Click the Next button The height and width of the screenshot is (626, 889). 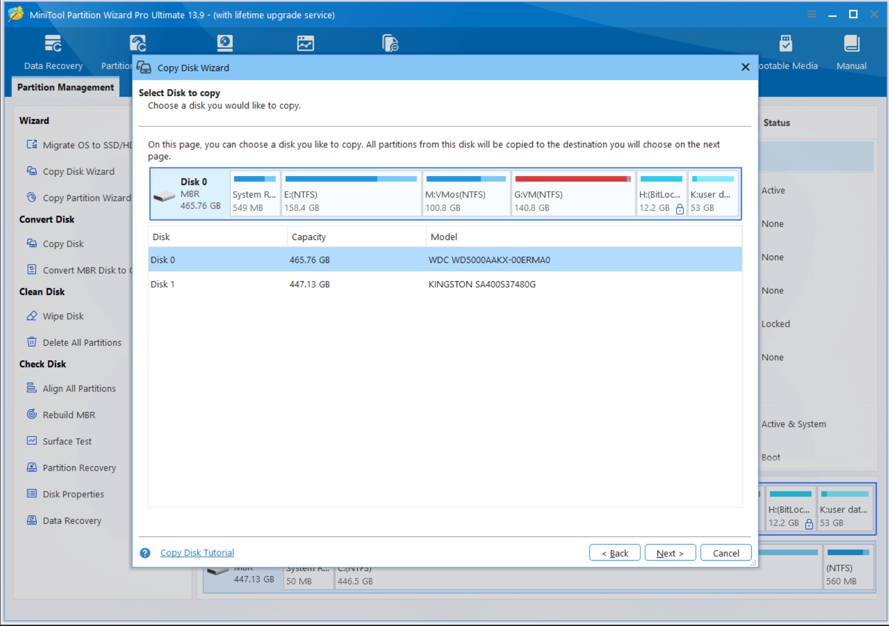670,553
